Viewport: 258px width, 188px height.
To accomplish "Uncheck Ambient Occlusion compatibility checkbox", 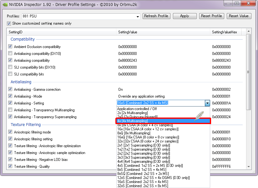I will click(x=10, y=46).
